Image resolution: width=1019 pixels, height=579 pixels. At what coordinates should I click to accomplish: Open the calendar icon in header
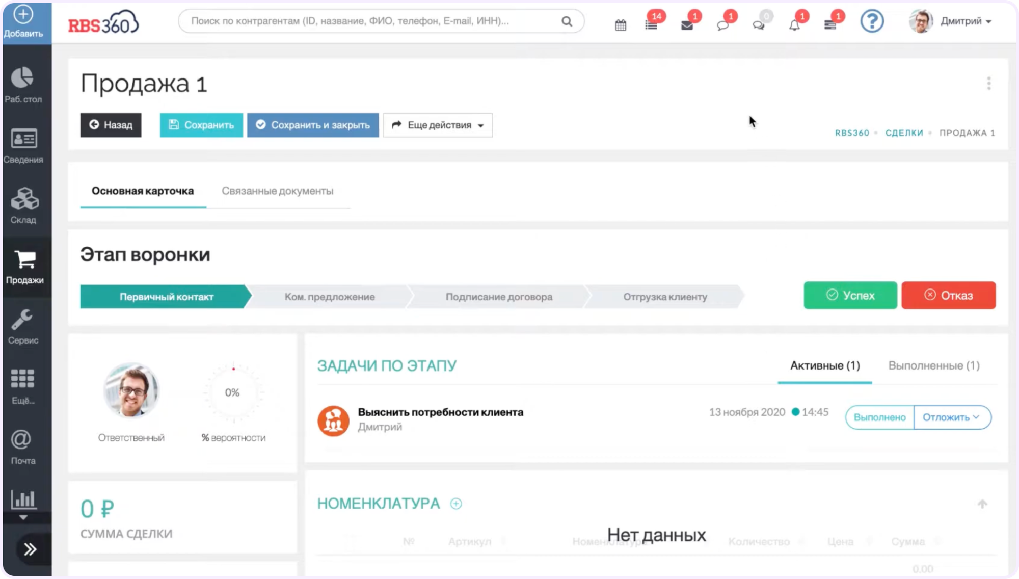620,25
